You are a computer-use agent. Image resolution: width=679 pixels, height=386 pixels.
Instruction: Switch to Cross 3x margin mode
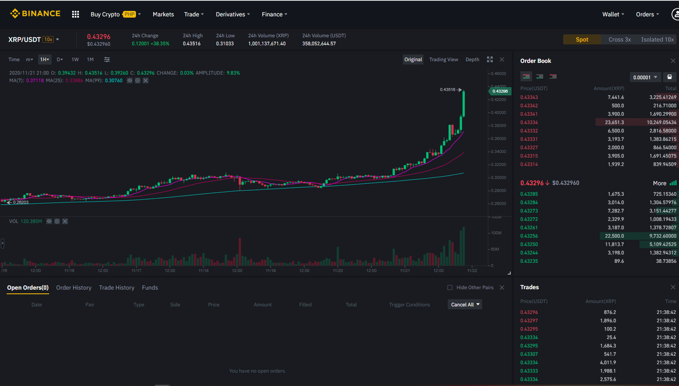(619, 39)
